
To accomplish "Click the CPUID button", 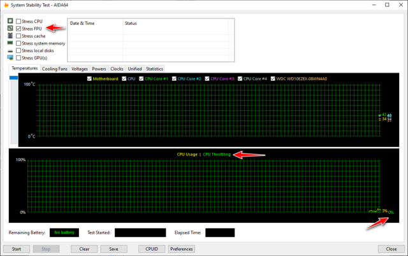I will [151, 249].
